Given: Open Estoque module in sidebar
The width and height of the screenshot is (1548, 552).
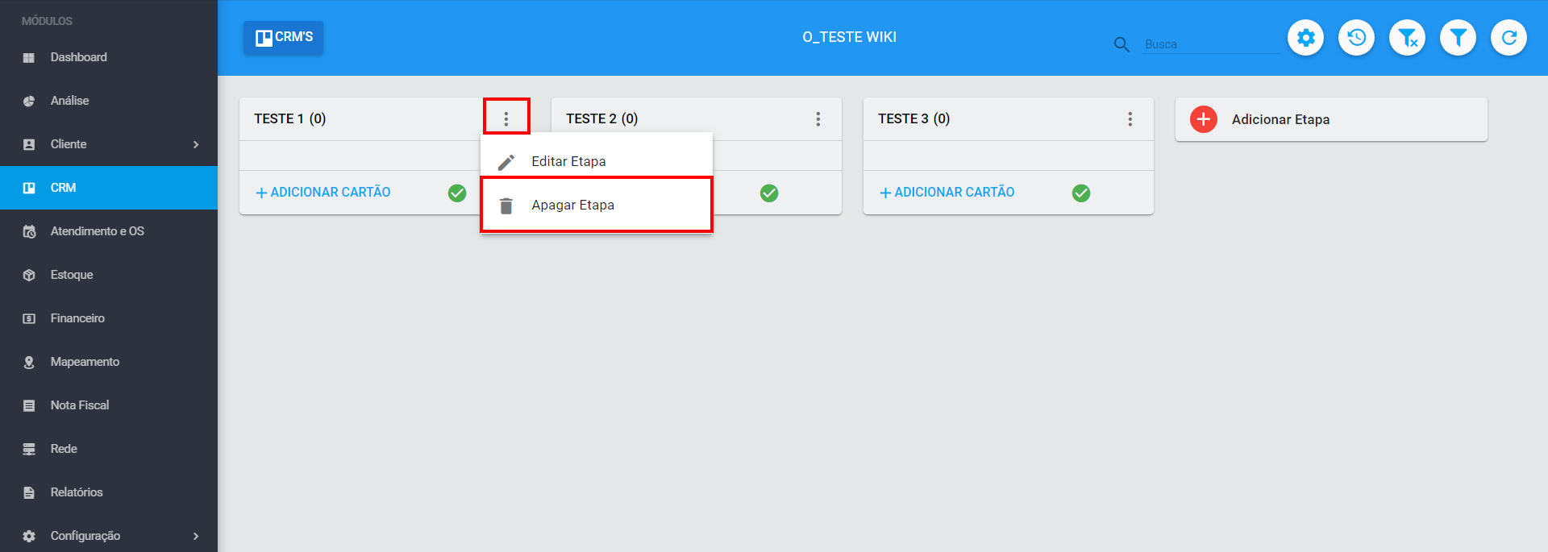Looking at the screenshot, I should 109,275.
